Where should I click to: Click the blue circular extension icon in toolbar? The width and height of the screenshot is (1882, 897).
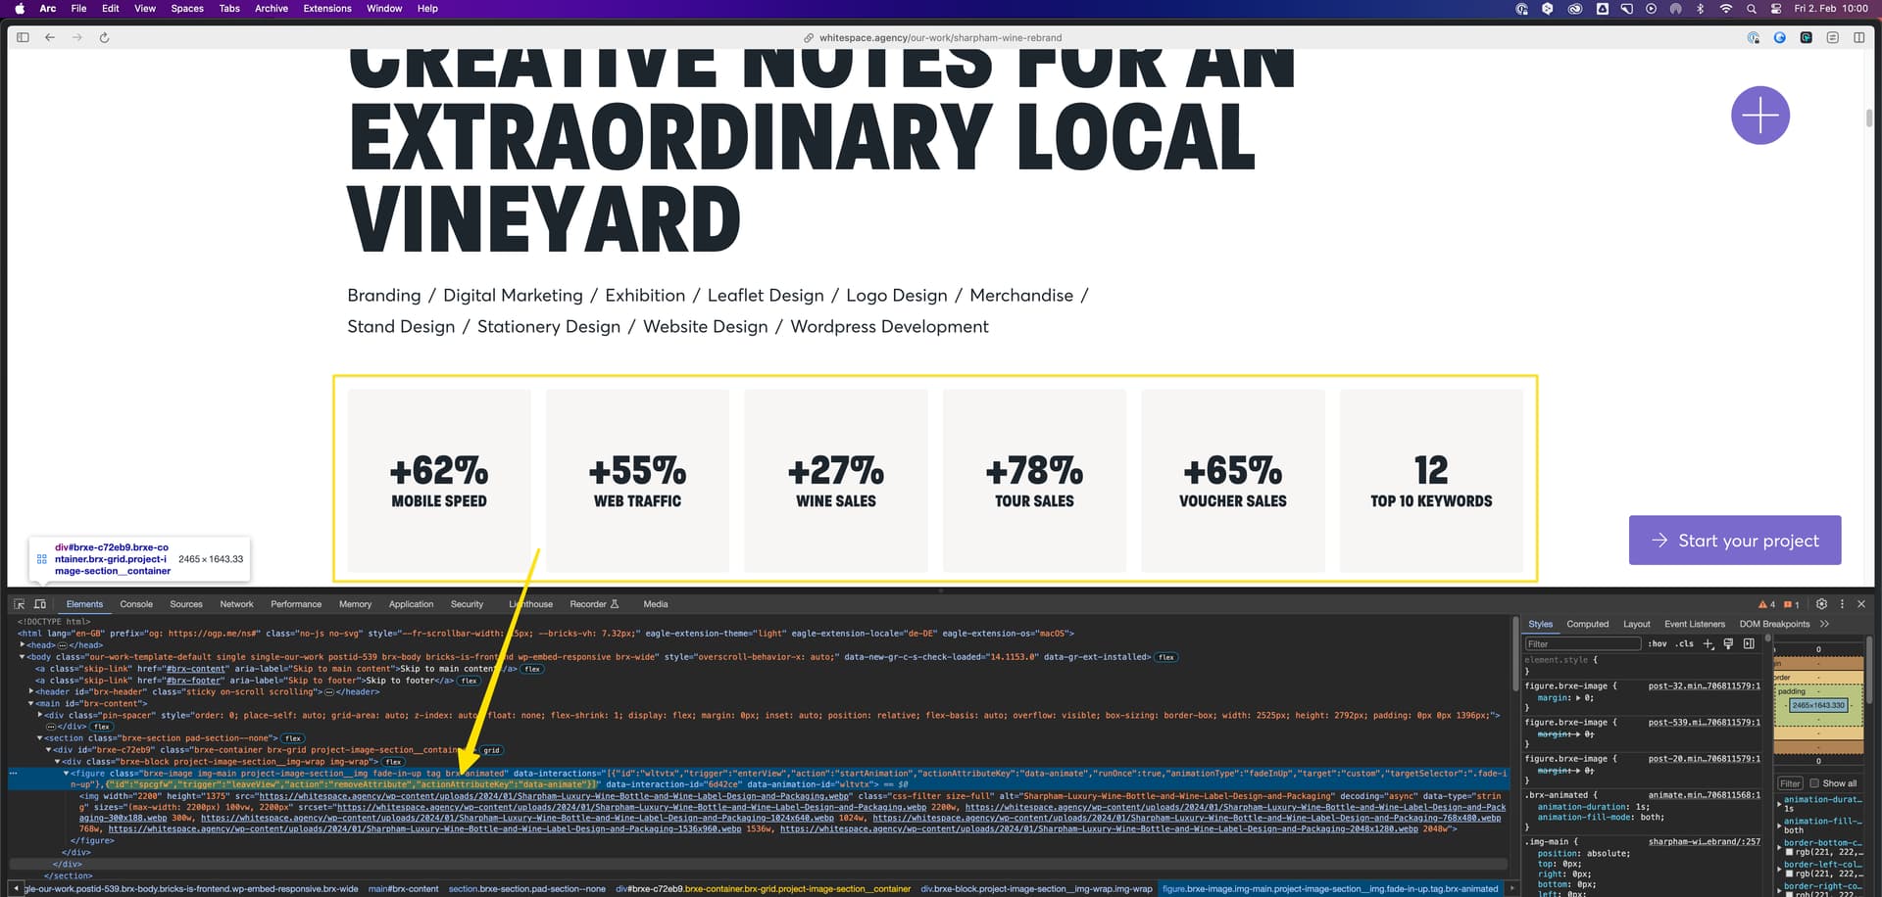coord(1779,37)
